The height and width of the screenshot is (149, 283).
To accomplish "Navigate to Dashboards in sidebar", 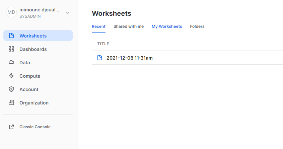I will click(x=33, y=49).
